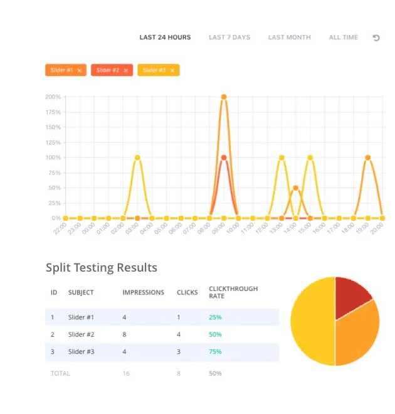Remove the Slider #3 filter tag
This screenshot has height=414, width=395.
point(172,70)
